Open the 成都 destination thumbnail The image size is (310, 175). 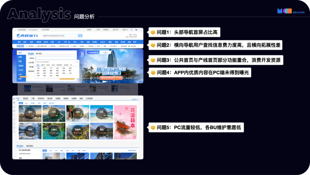tap(78, 113)
